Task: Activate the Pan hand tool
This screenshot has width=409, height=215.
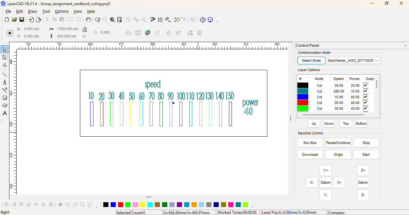Action: (x=88, y=20)
